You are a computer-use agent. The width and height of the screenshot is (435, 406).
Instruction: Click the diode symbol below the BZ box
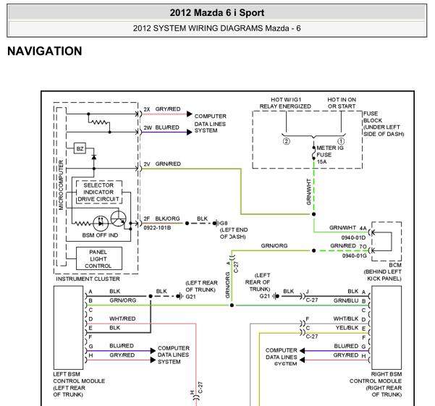coord(94,157)
